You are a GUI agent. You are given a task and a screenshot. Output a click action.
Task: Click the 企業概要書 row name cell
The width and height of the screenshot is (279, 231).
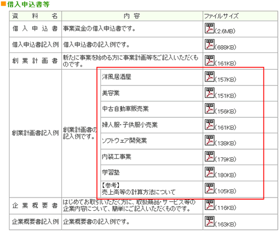pos(35,205)
